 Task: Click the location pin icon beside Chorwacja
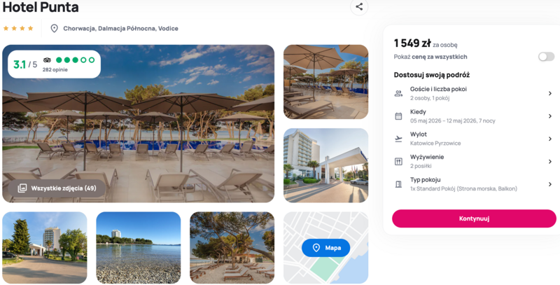click(x=55, y=29)
